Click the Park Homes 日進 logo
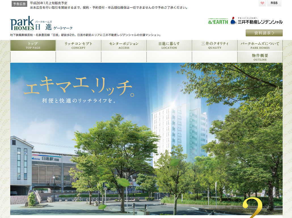The width and height of the screenshot is (292, 218). tap(41, 24)
